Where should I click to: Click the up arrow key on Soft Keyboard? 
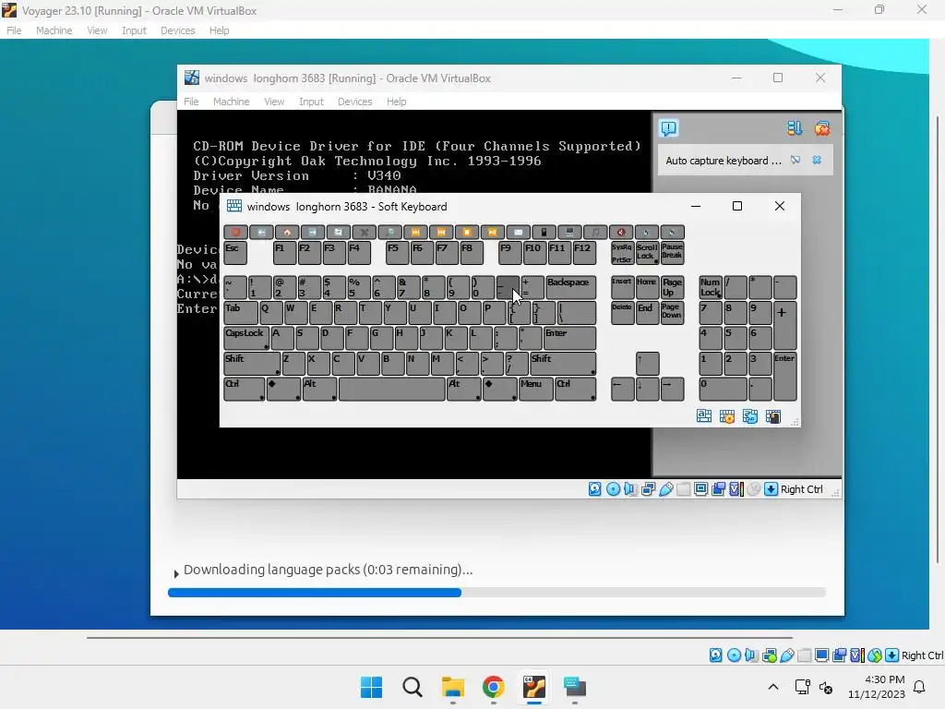point(647,364)
